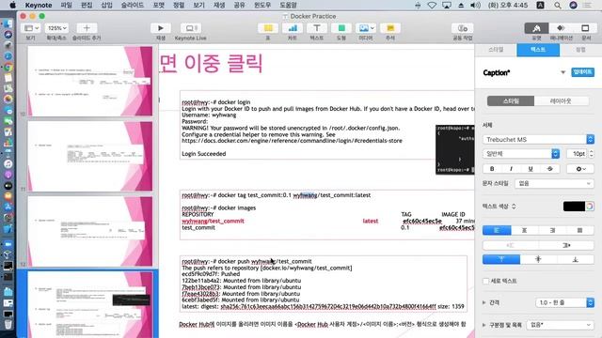Enable the vertical text (세로 텍스트) checkbox
Image resolution: width=602 pixels, height=338 pixels.
[486, 281]
